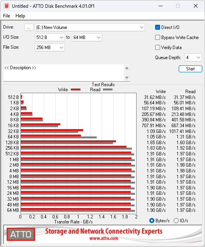This screenshot has height=247, width=205.
Task: Click the red Write legend swatch
Action: pyautogui.click(x=76, y=89)
